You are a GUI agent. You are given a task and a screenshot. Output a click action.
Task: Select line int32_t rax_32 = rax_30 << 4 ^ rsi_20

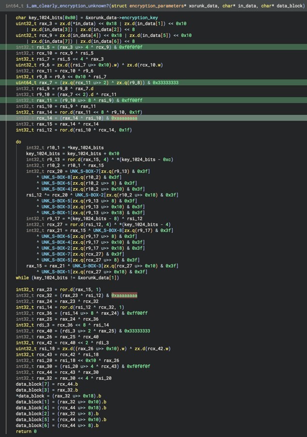point(63,378)
